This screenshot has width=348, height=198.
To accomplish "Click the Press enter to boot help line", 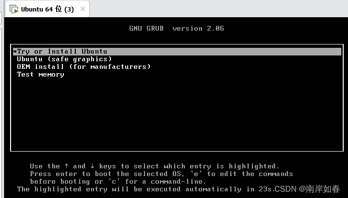I will [161, 174].
